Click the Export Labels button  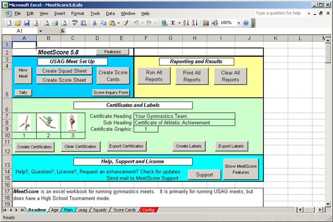pos(231,146)
